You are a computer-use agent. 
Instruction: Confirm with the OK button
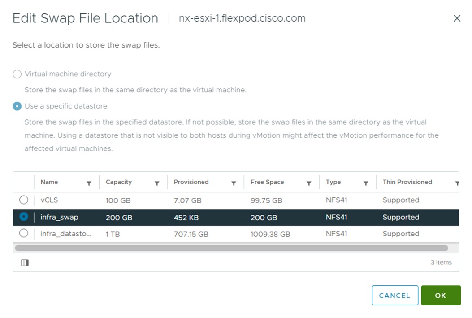click(x=441, y=296)
